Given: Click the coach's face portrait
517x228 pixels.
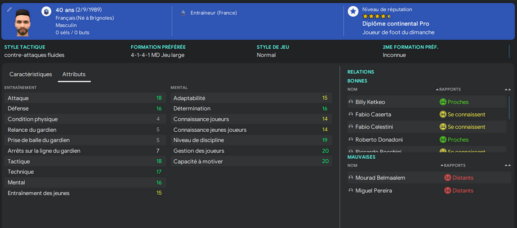Looking at the screenshot, I should 22,22.
